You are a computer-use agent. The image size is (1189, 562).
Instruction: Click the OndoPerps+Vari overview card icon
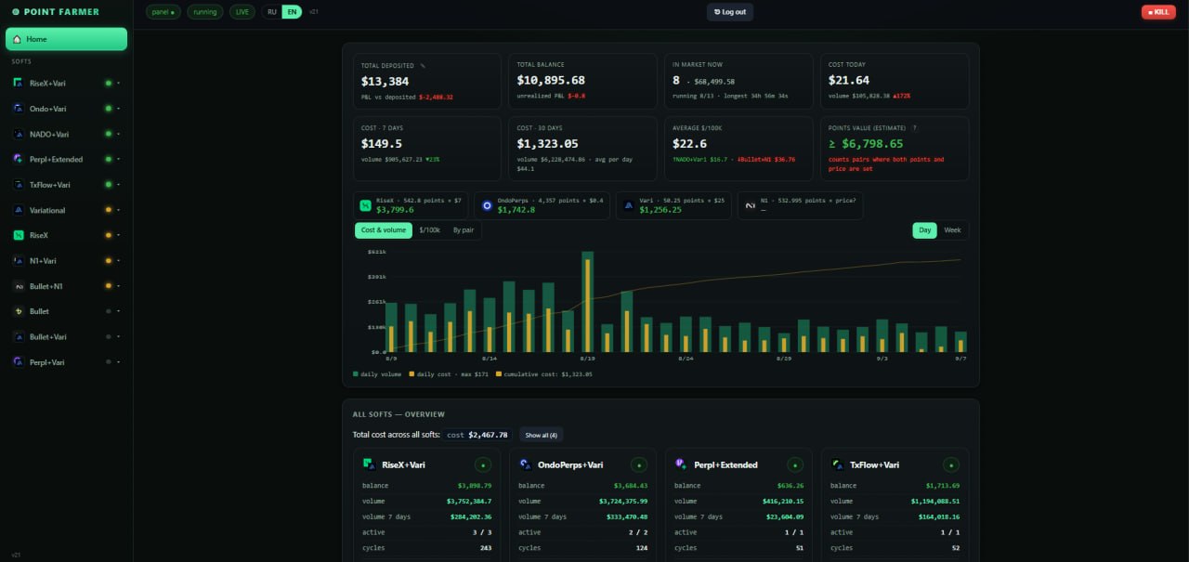coord(525,464)
